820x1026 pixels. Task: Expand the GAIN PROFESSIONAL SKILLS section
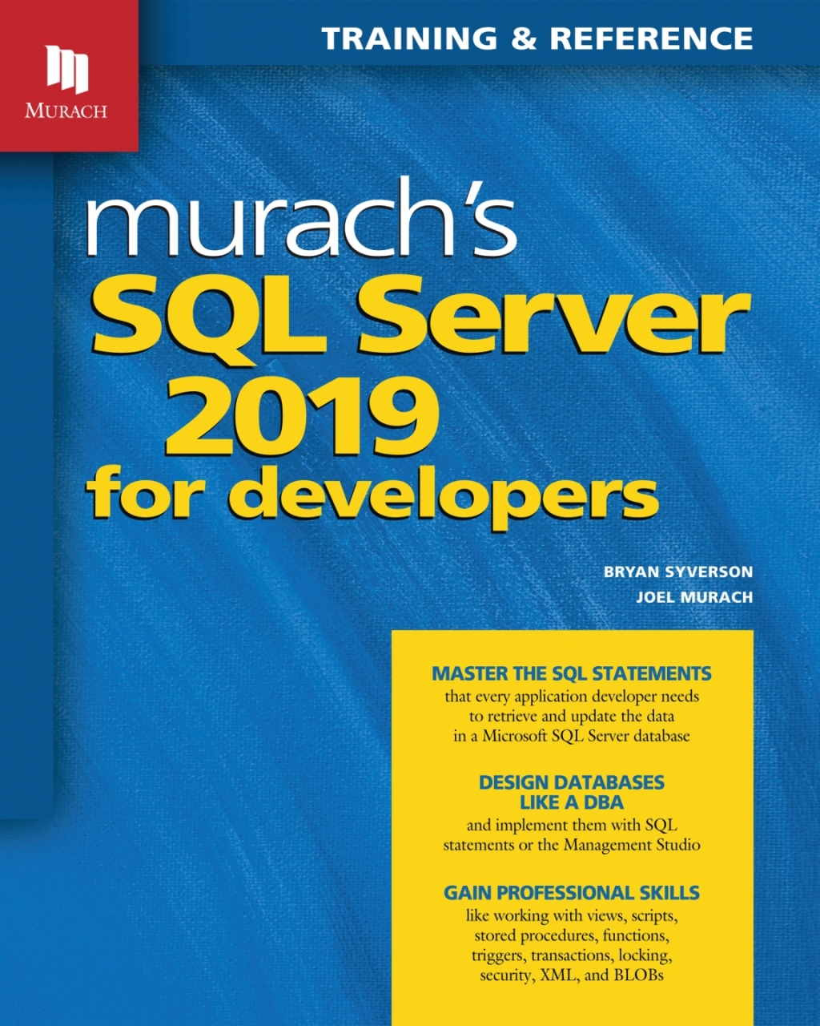(x=573, y=891)
